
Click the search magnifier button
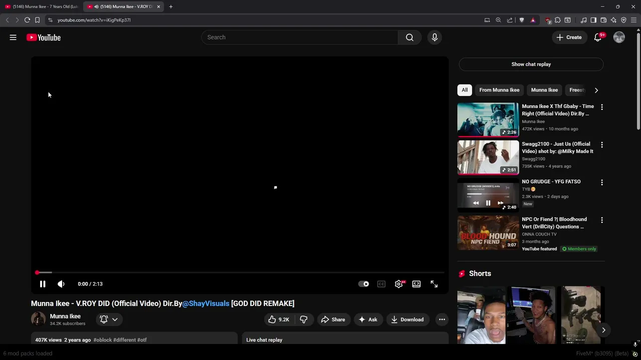(410, 37)
